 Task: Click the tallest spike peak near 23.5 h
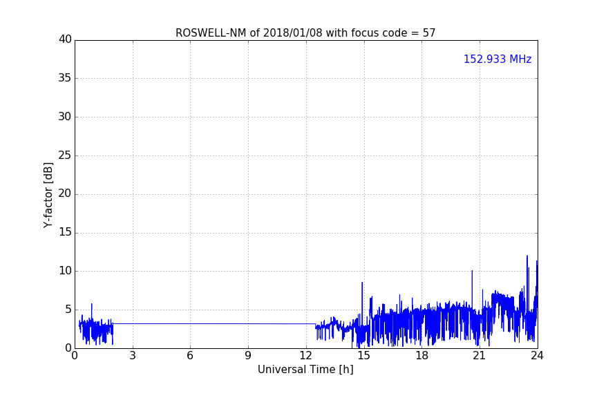tap(527, 256)
